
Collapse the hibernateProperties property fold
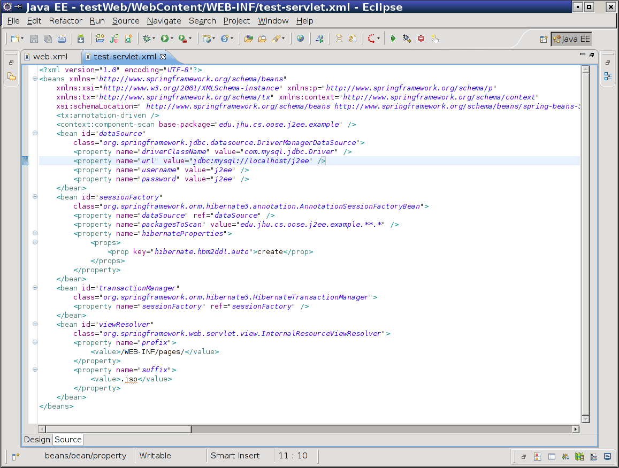[35, 233]
